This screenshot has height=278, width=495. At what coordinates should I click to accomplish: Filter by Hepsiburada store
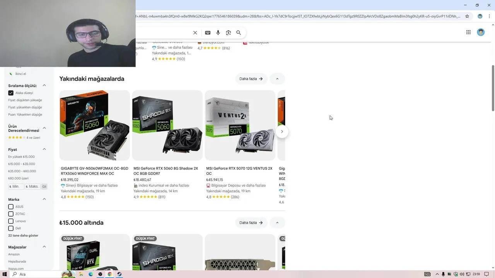pyautogui.click(x=17, y=261)
